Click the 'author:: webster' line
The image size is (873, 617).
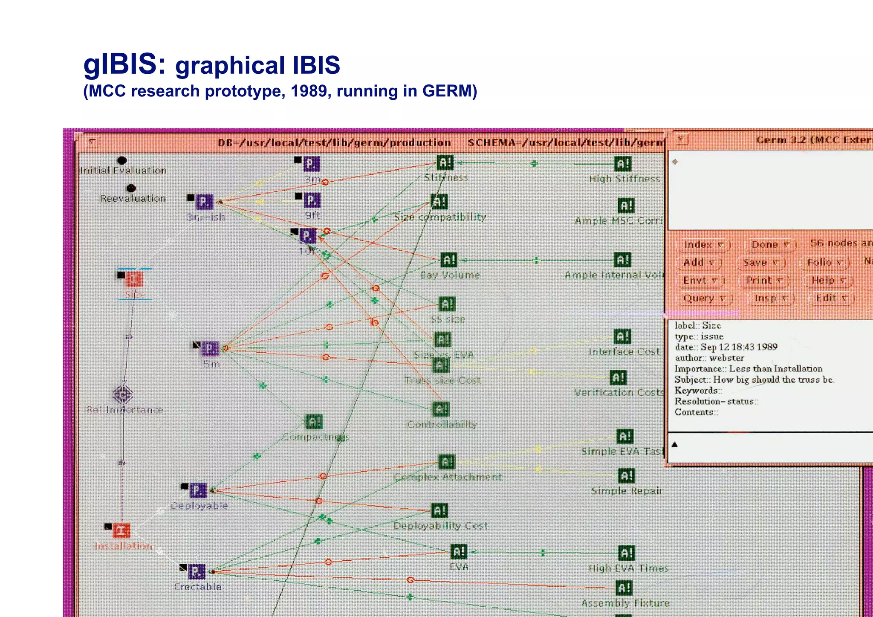click(709, 358)
